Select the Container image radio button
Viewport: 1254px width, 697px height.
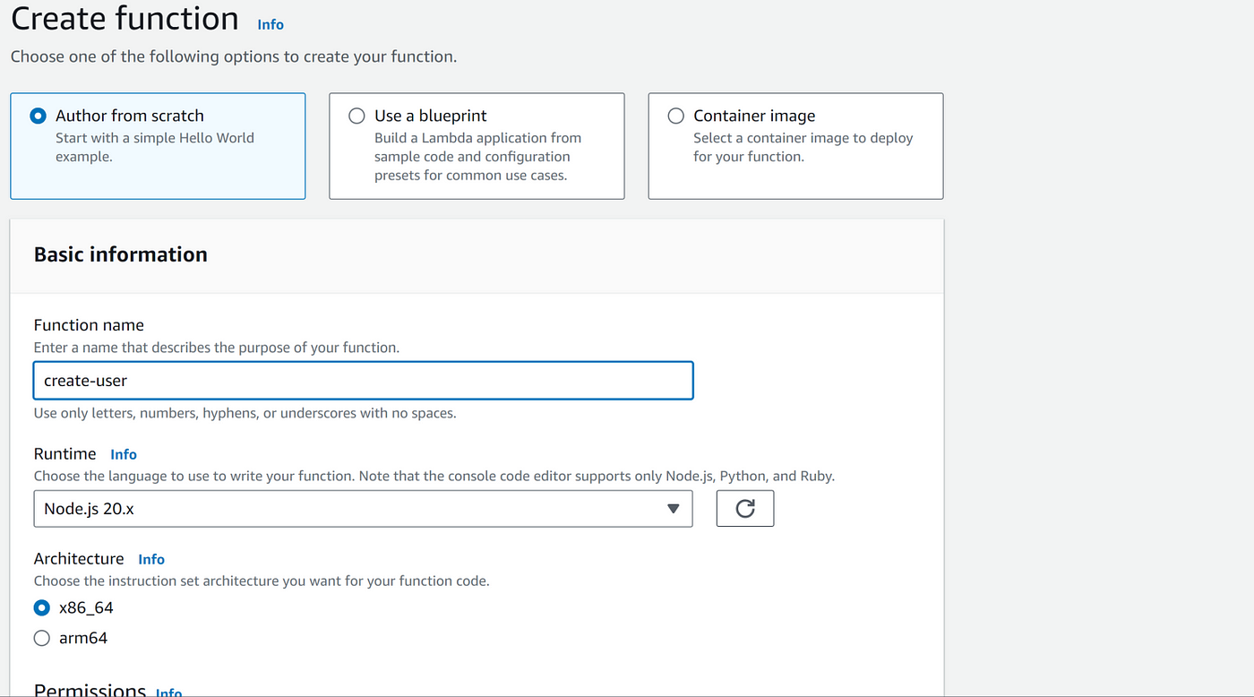click(676, 116)
